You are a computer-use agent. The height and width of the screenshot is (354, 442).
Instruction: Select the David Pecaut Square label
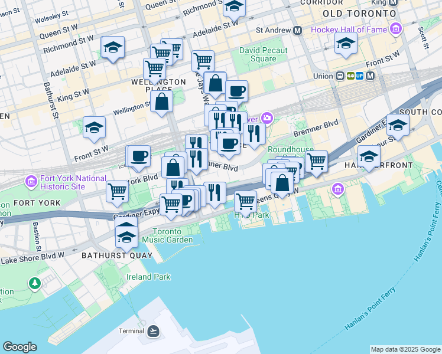click(x=263, y=54)
